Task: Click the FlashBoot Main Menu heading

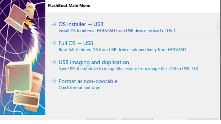Action: pos(69,5)
